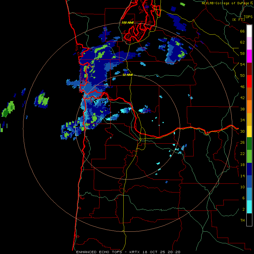
Task: Click the "10" legend value
Action: tap(242, 187)
